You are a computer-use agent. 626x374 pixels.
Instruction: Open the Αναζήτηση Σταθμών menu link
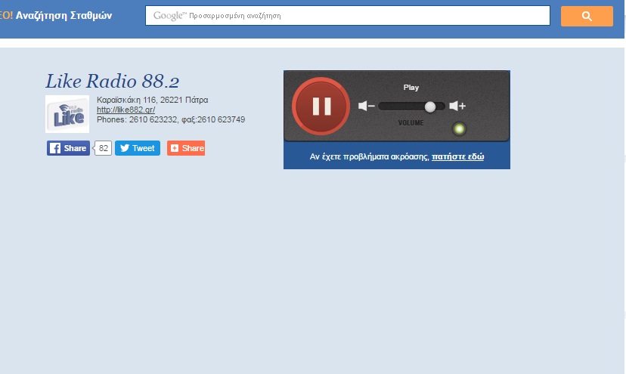click(64, 16)
